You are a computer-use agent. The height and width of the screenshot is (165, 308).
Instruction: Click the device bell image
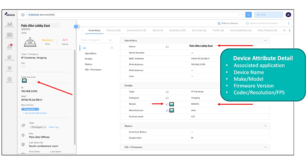click(x=30, y=42)
